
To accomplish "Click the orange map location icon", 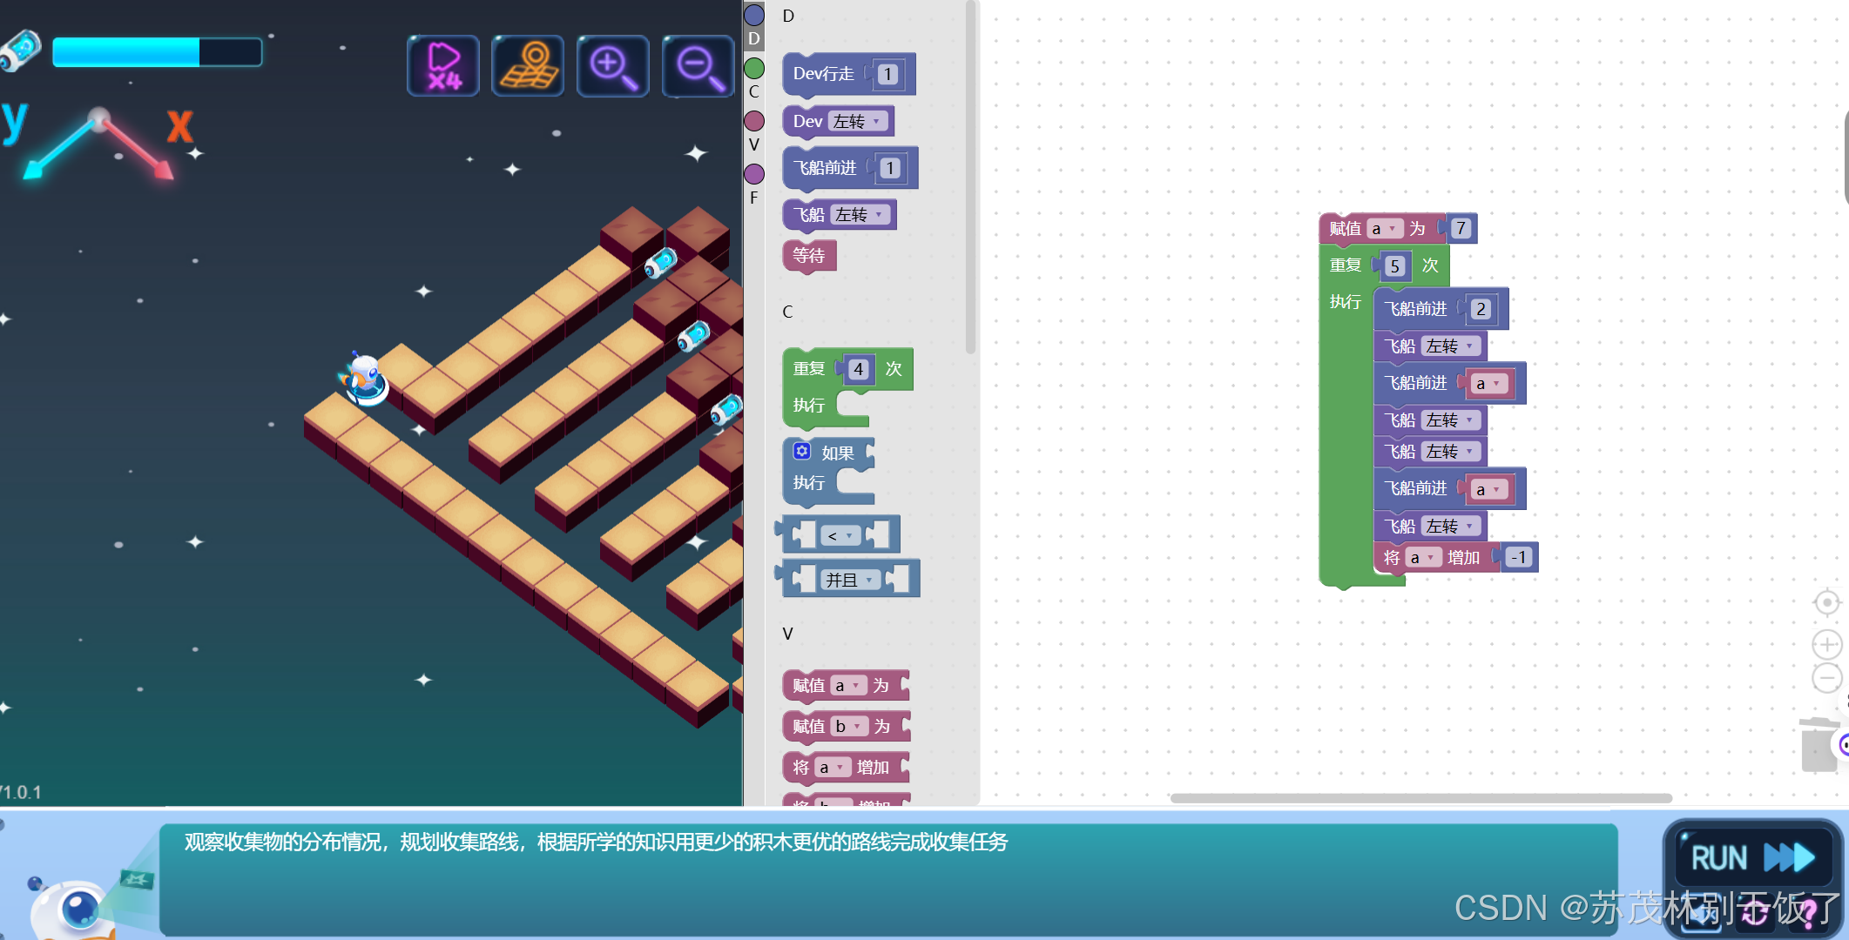I will pos(528,66).
